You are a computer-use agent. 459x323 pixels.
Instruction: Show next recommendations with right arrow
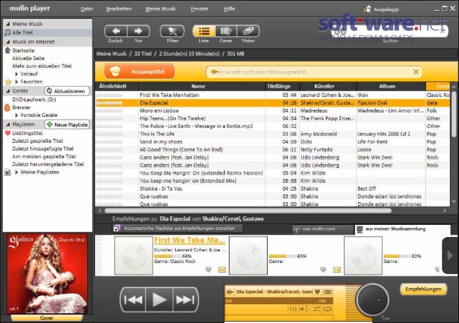[x=450, y=256]
